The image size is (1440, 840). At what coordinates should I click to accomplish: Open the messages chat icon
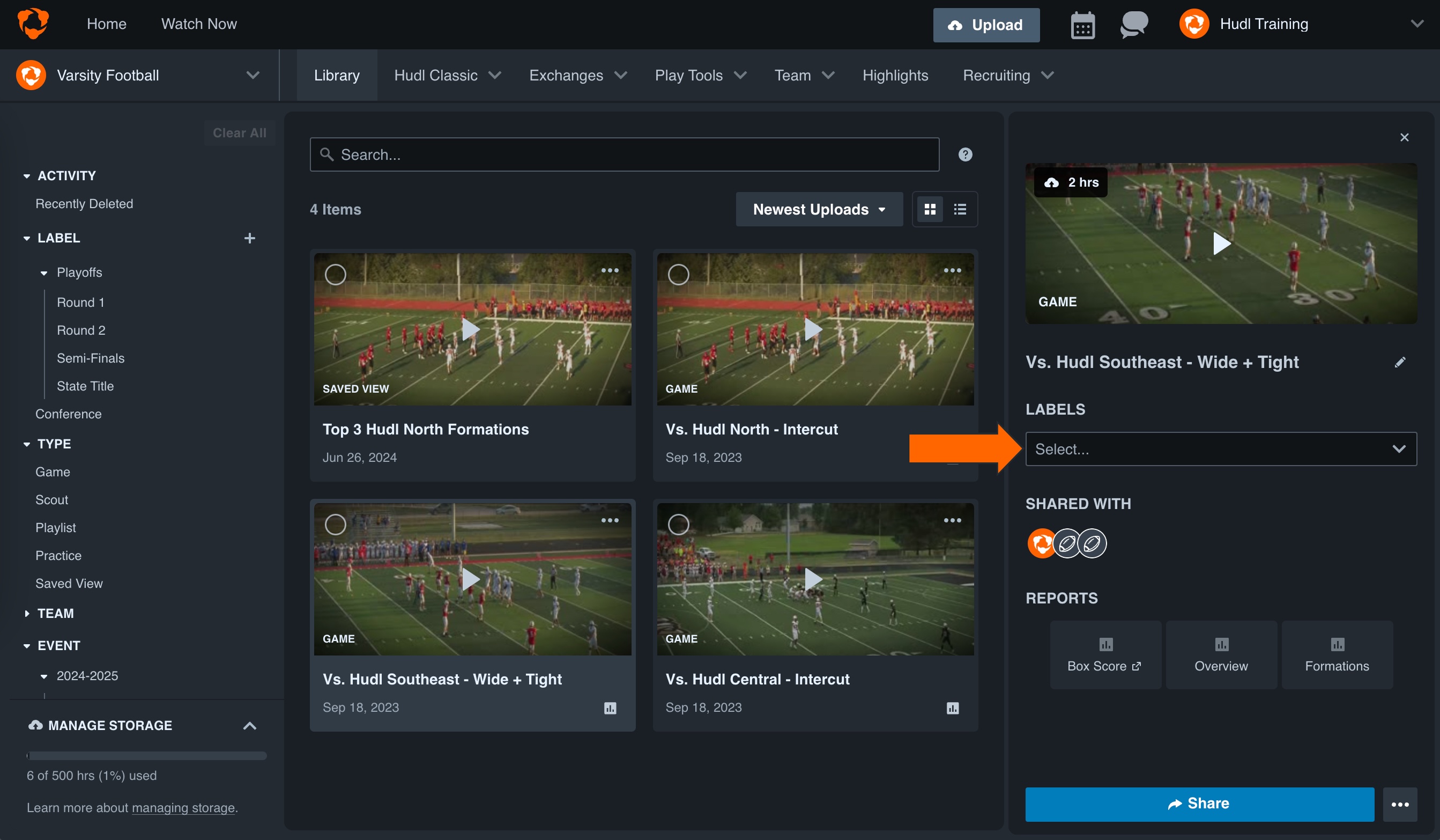[1133, 25]
